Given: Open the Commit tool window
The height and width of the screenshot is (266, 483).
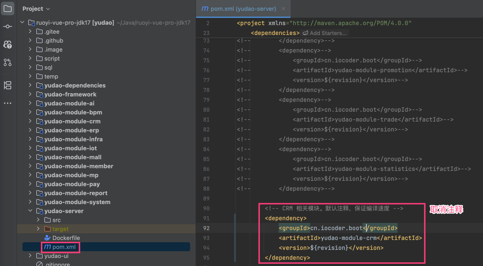Looking at the screenshot, I should click(x=8, y=26).
